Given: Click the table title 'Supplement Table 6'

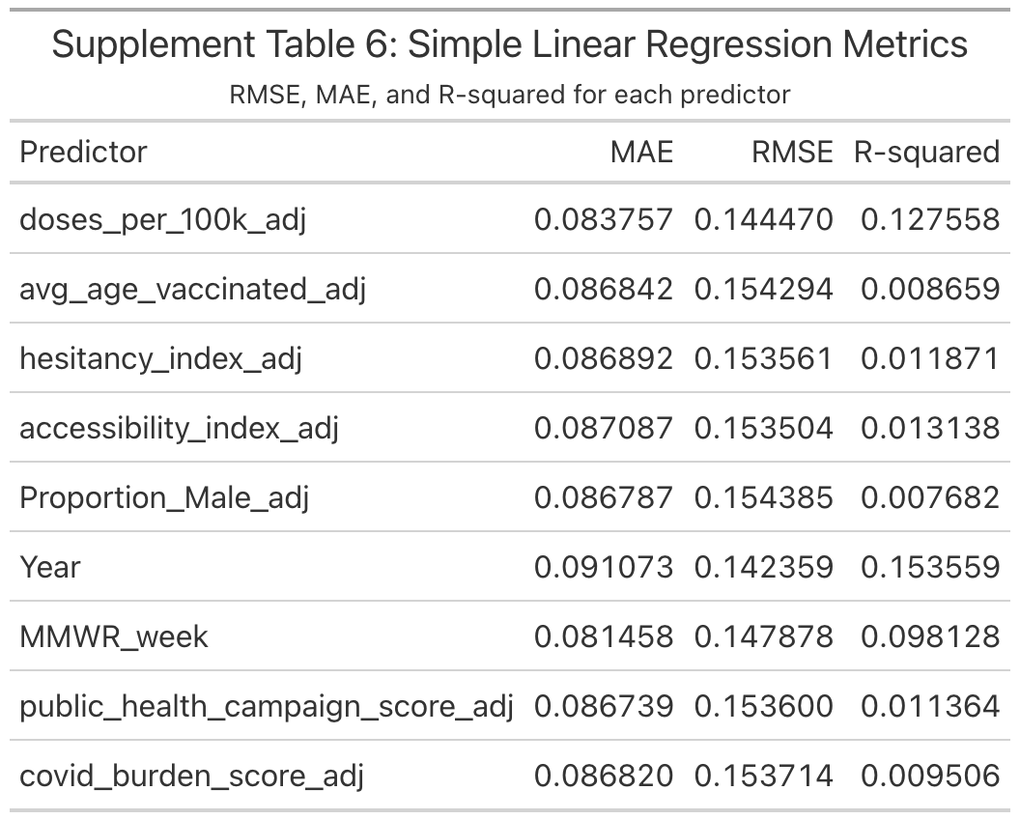Looking at the screenshot, I should (509, 45).
